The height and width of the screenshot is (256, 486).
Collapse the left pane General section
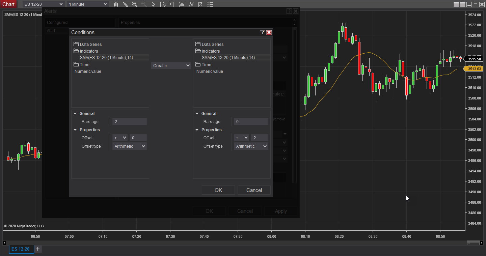(75, 114)
